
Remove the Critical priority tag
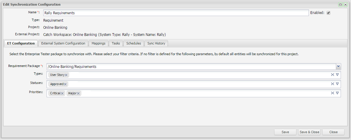(x=62, y=93)
